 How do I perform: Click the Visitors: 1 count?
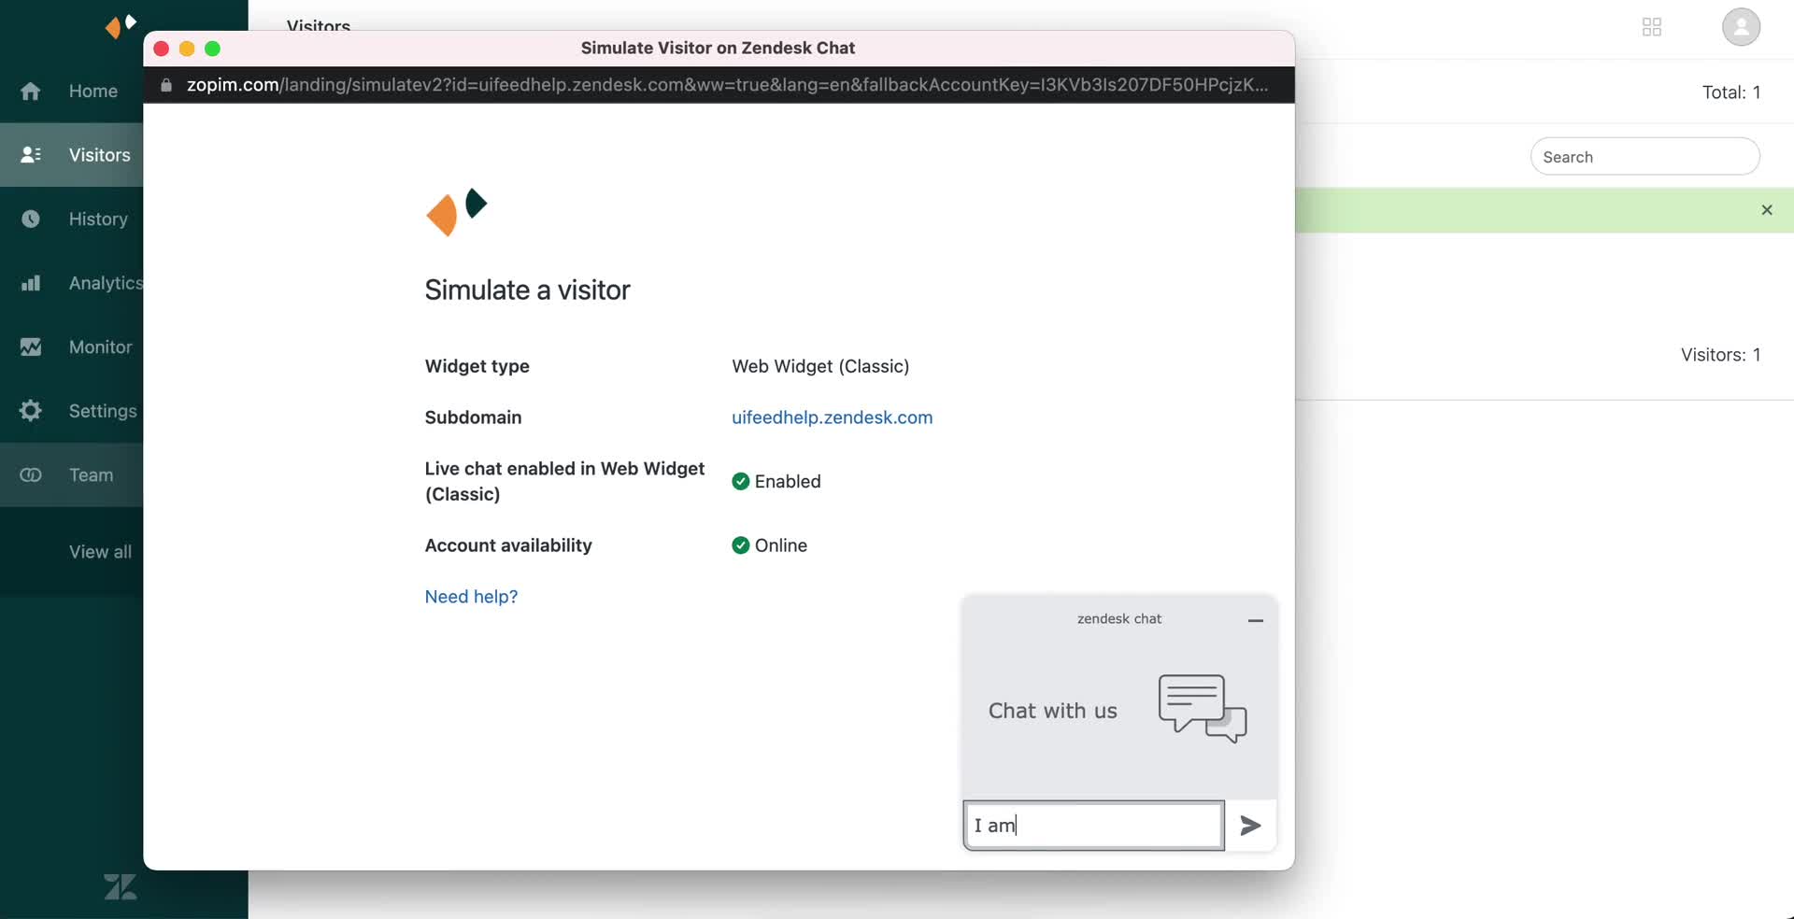(1720, 355)
